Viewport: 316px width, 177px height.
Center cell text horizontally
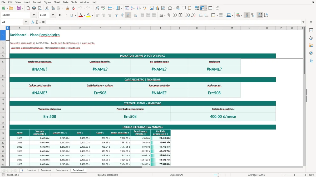click(104, 15)
